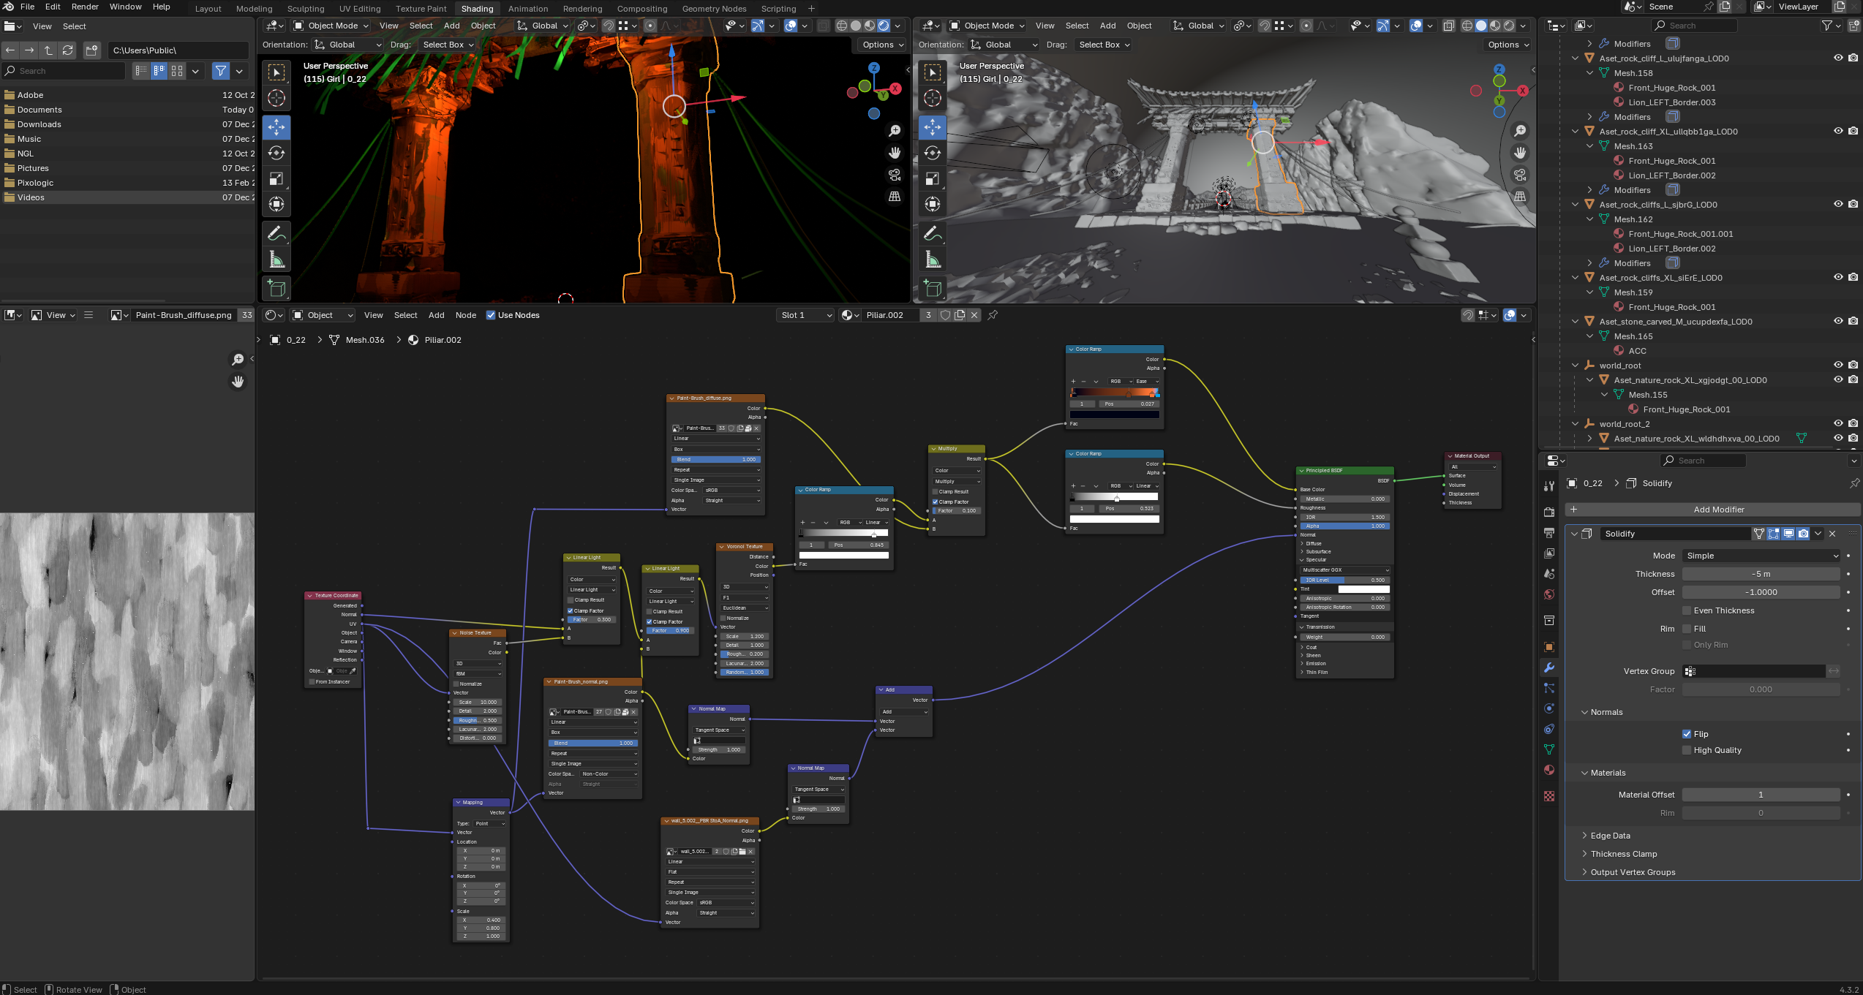The image size is (1863, 995).
Task: Open the Render menu in the top bar
Action: coord(85,7)
